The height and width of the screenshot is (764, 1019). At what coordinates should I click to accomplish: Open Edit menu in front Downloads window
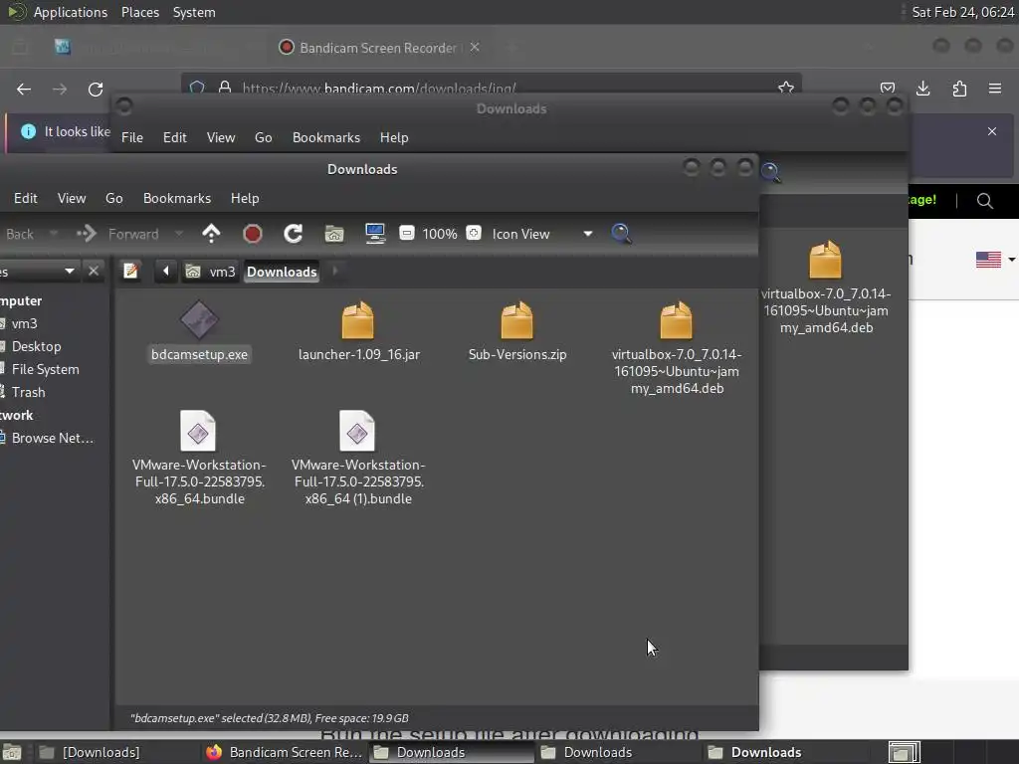pyautogui.click(x=25, y=198)
